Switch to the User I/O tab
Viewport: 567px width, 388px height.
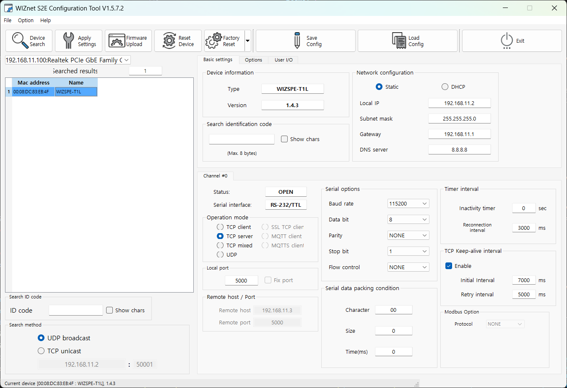tap(283, 60)
